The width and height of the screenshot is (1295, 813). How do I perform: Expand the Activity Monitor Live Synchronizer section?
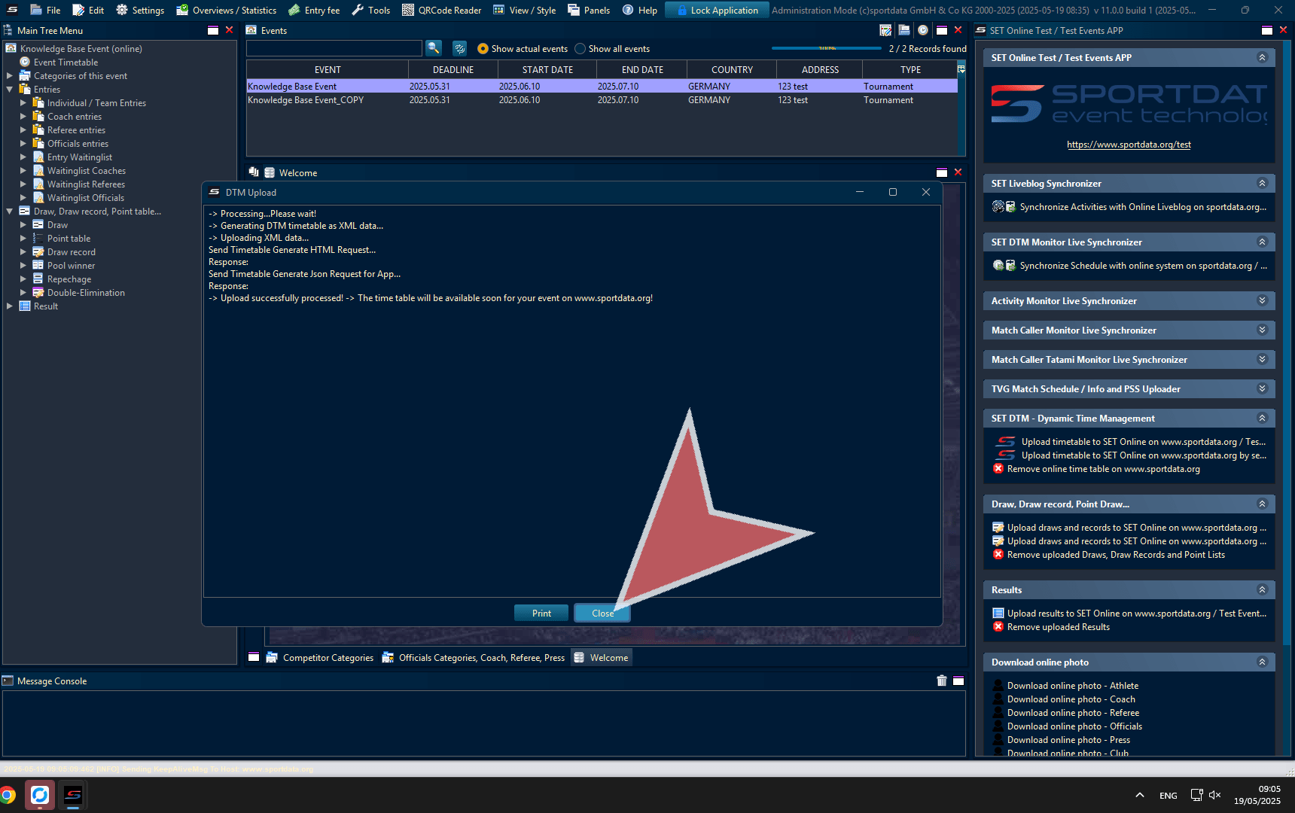tap(1262, 300)
